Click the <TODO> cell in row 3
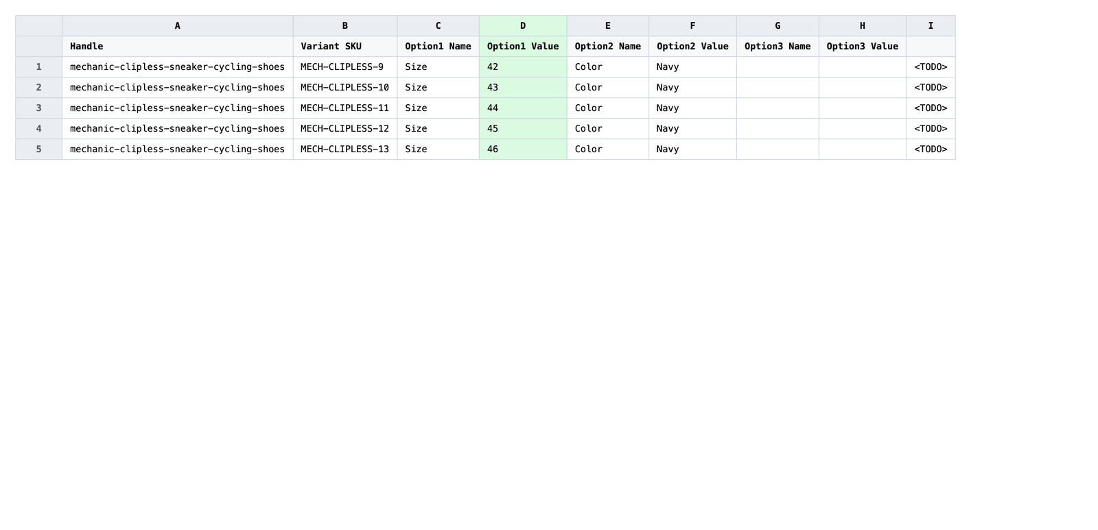 pos(931,108)
